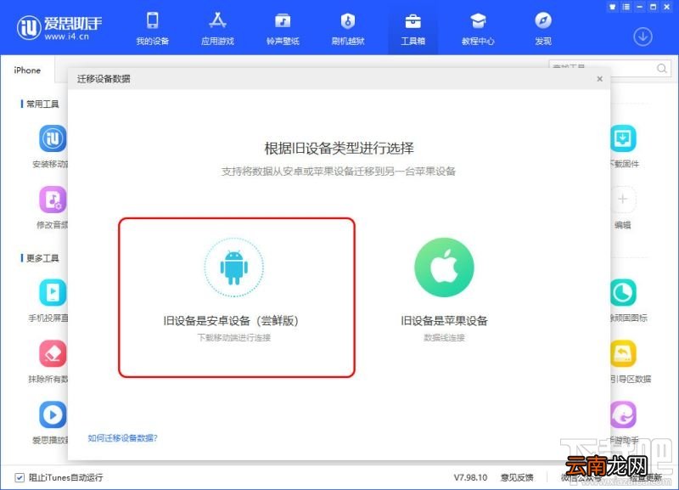Close the 迁移设备数据 dialog
The width and height of the screenshot is (679, 490).
point(600,79)
